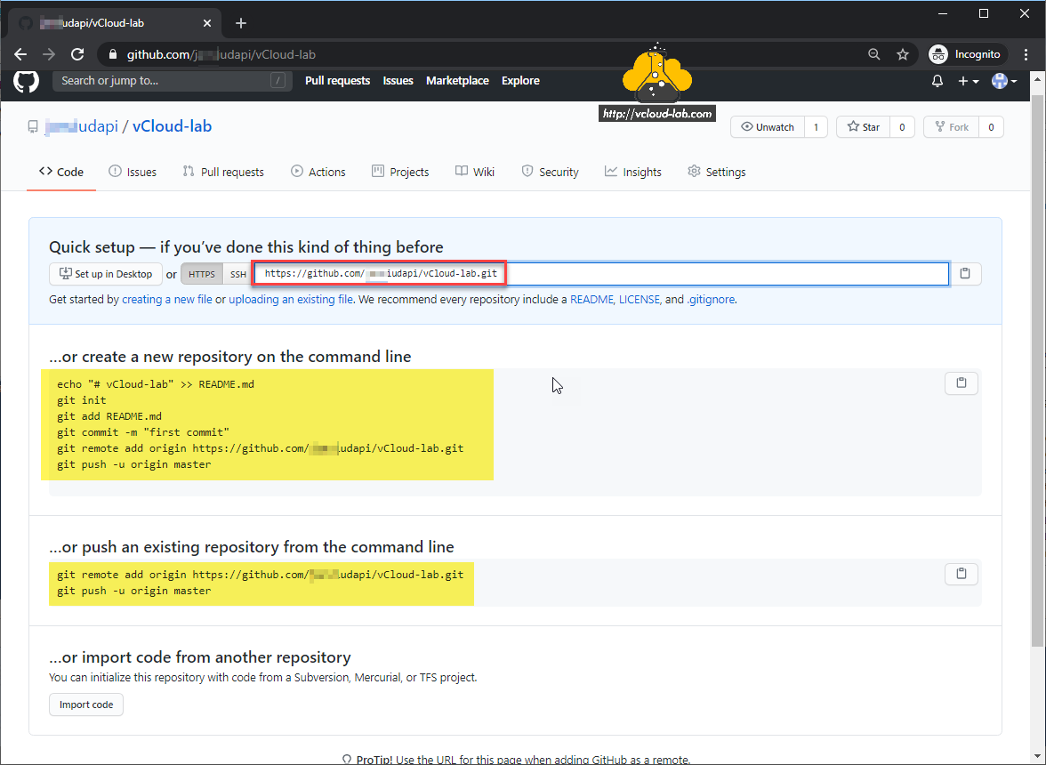Open the user avatar menu
The image size is (1046, 765).
point(1004,81)
